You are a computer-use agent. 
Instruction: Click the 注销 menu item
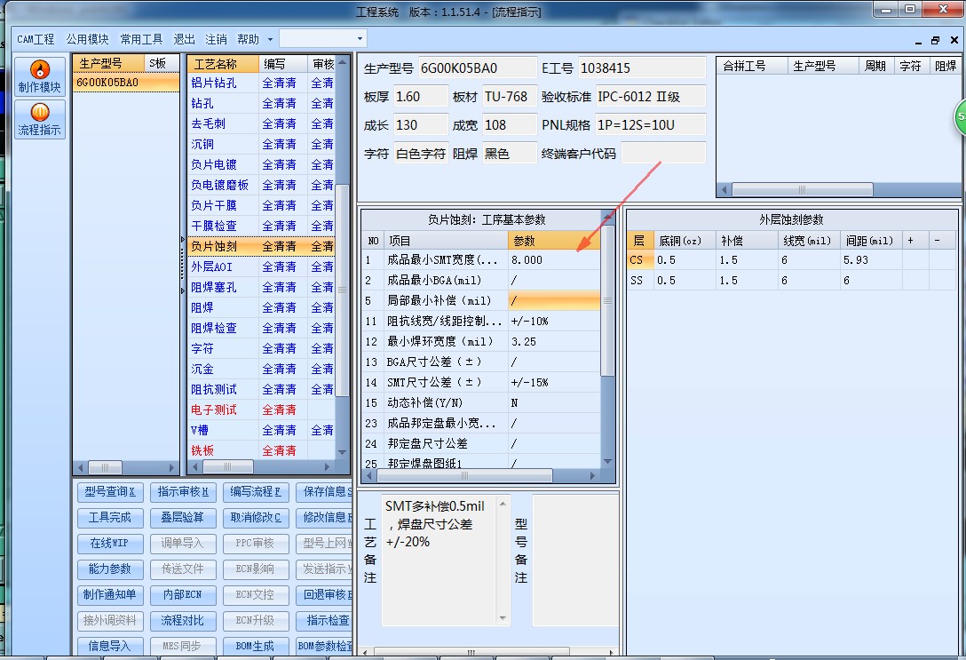216,39
